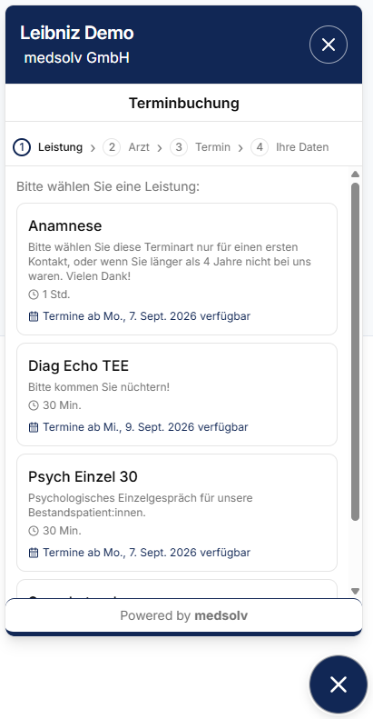Click the clock icon in Diag Echo TEE card
The width and height of the screenshot is (373, 719).
coord(34,405)
